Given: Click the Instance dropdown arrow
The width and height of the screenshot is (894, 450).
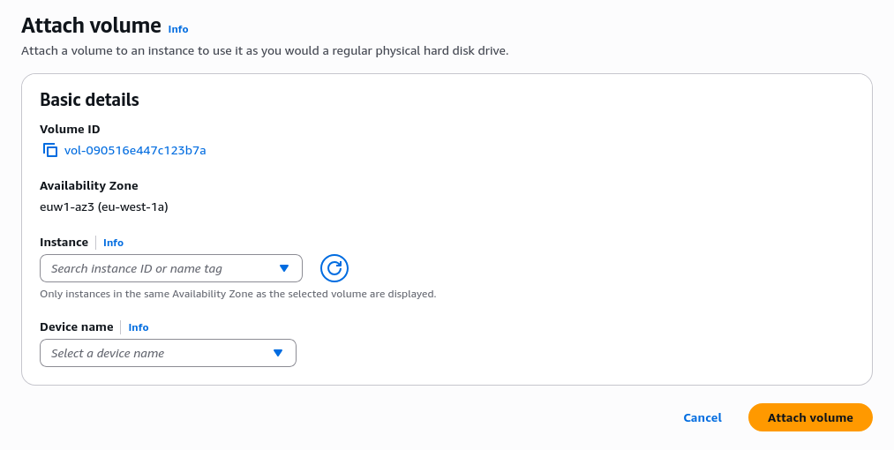Looking at the screenshot, I should [x=284, y=268].
